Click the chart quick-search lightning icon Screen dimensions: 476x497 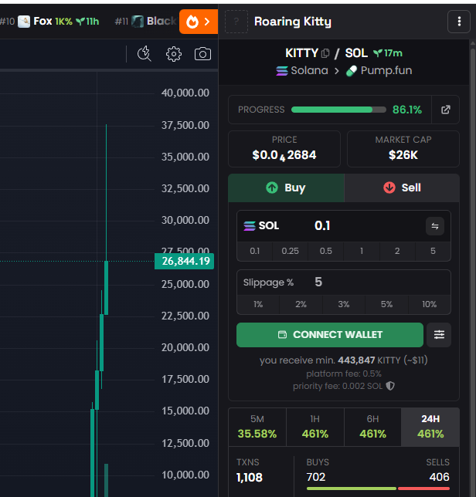click(x=144, y=53)
